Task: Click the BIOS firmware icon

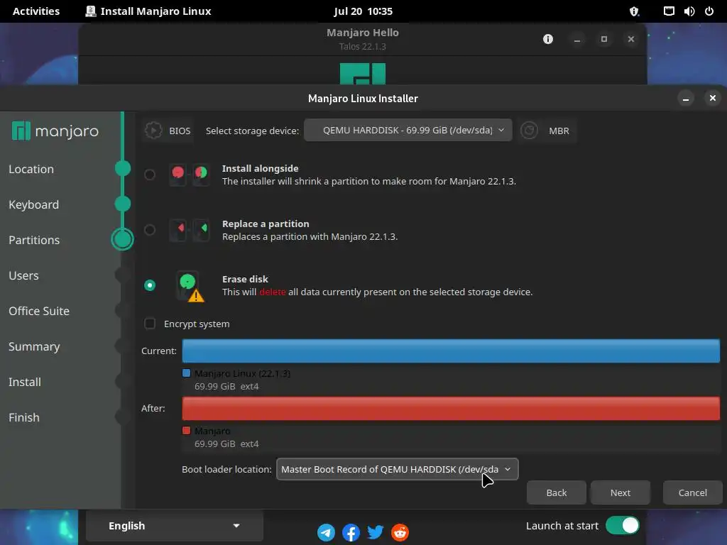Action: (153, 131)
